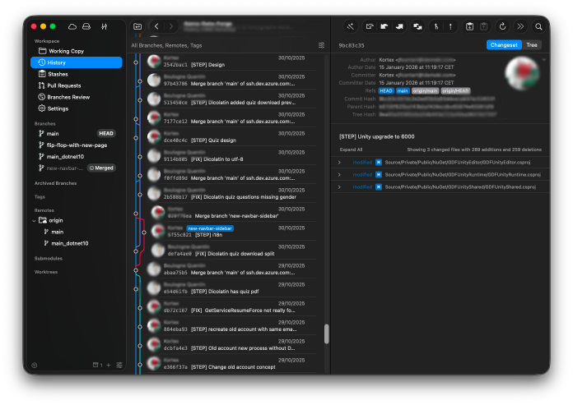Open All Branches, Remotes, Tags filter

[x=166, y=45]
